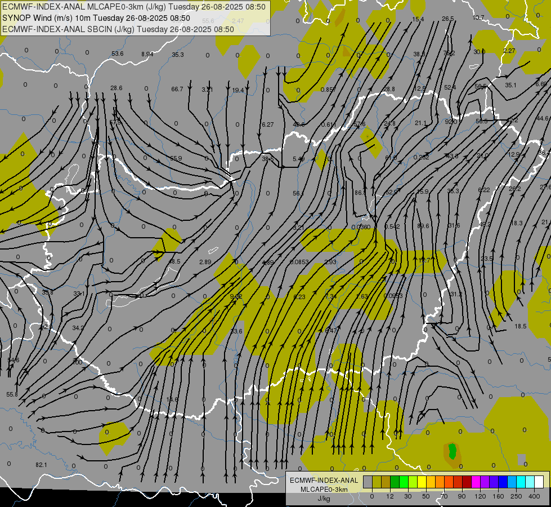Pick the bright yellow legend swatch near 50

422,482
